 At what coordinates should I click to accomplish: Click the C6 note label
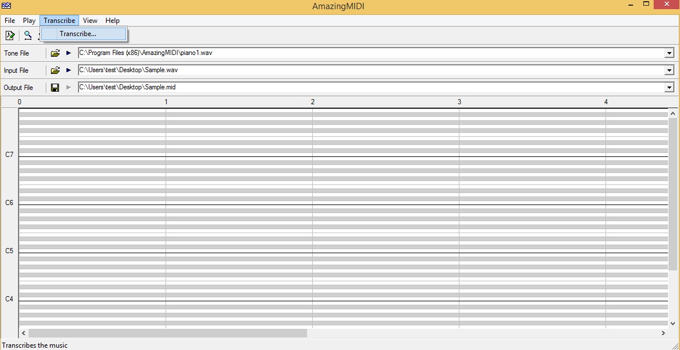tap(9, 203)
